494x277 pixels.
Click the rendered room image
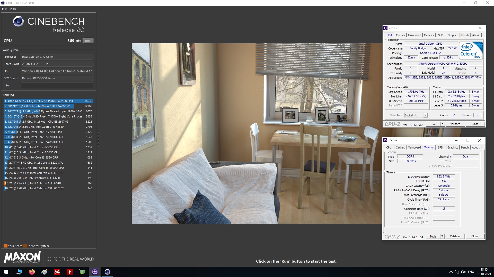pyautogui.click(x=257, y=133)
